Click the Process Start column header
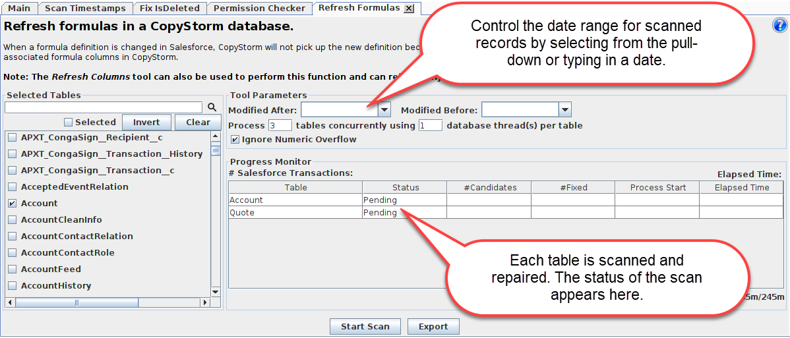This screenshot has width=790, height=338. [657, 187]
